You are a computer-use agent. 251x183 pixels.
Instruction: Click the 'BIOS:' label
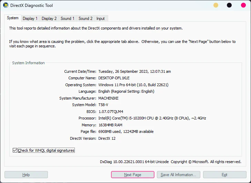tap(91, 112)
